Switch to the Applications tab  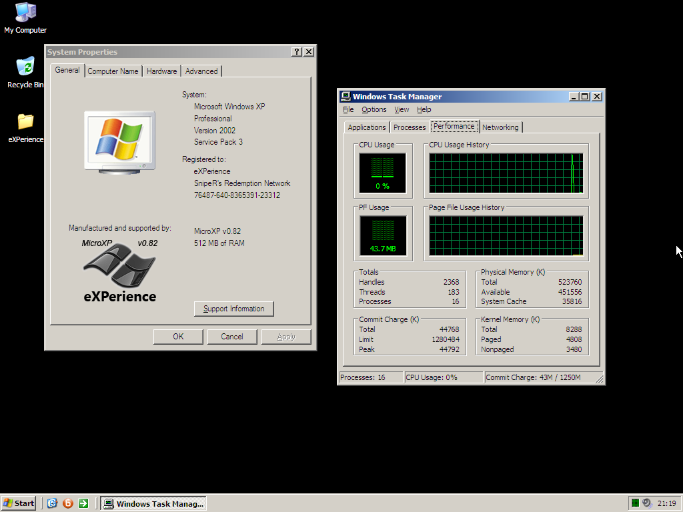click(x=367, y=127)
